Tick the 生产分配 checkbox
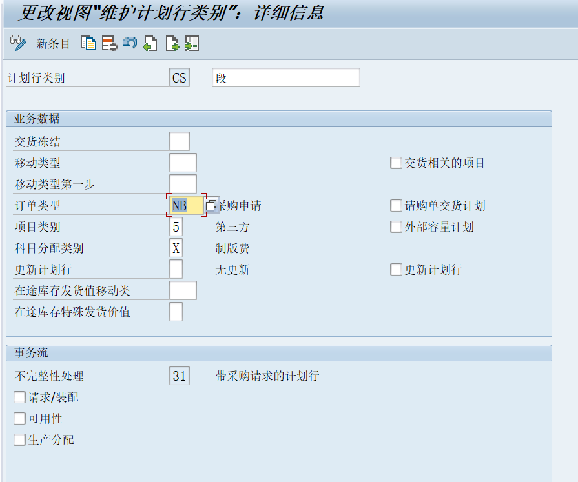 click(x=19, y=439)
